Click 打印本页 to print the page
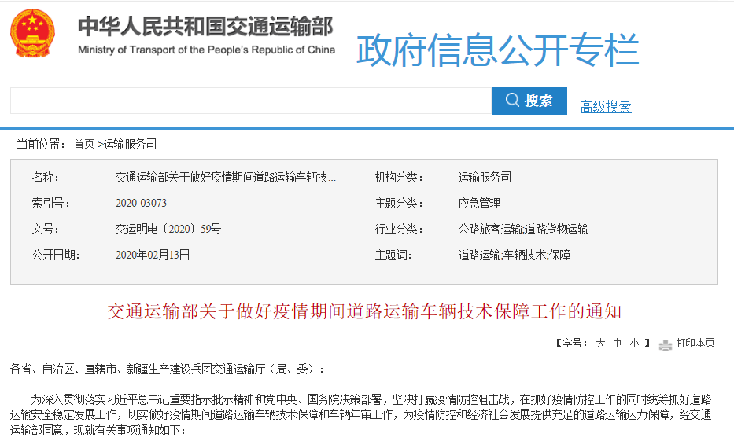734x441 pixels. 695,344
